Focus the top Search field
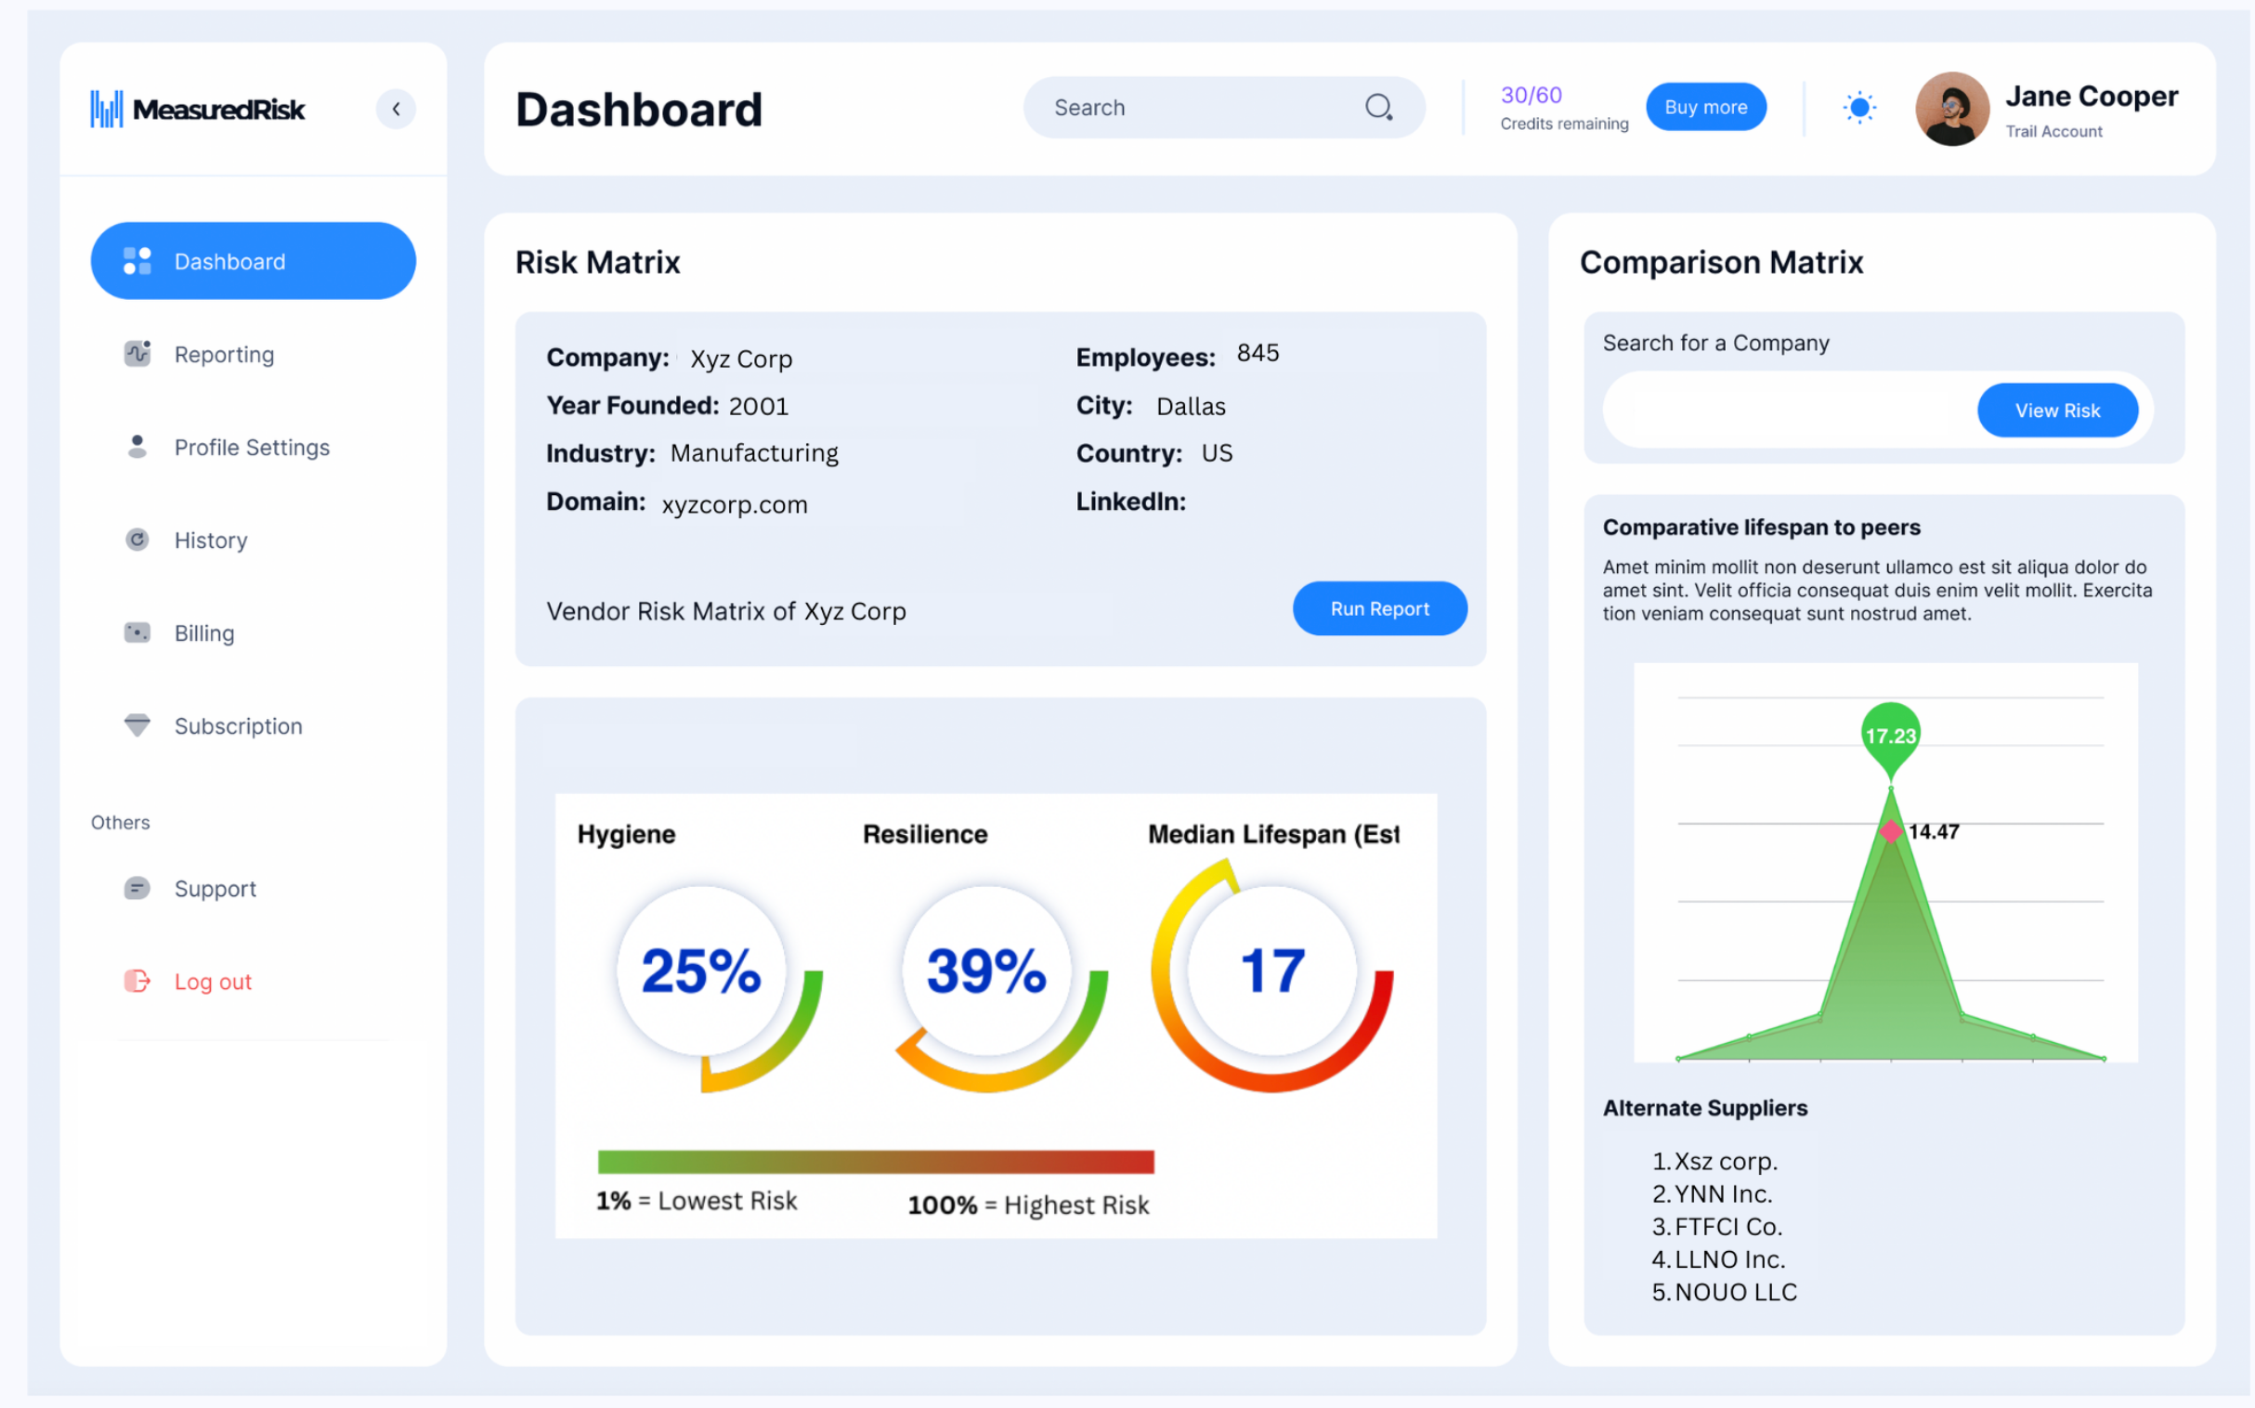Image resolution: width=2255 pixels, height=1408 pixels. [x=1201, y=108]
